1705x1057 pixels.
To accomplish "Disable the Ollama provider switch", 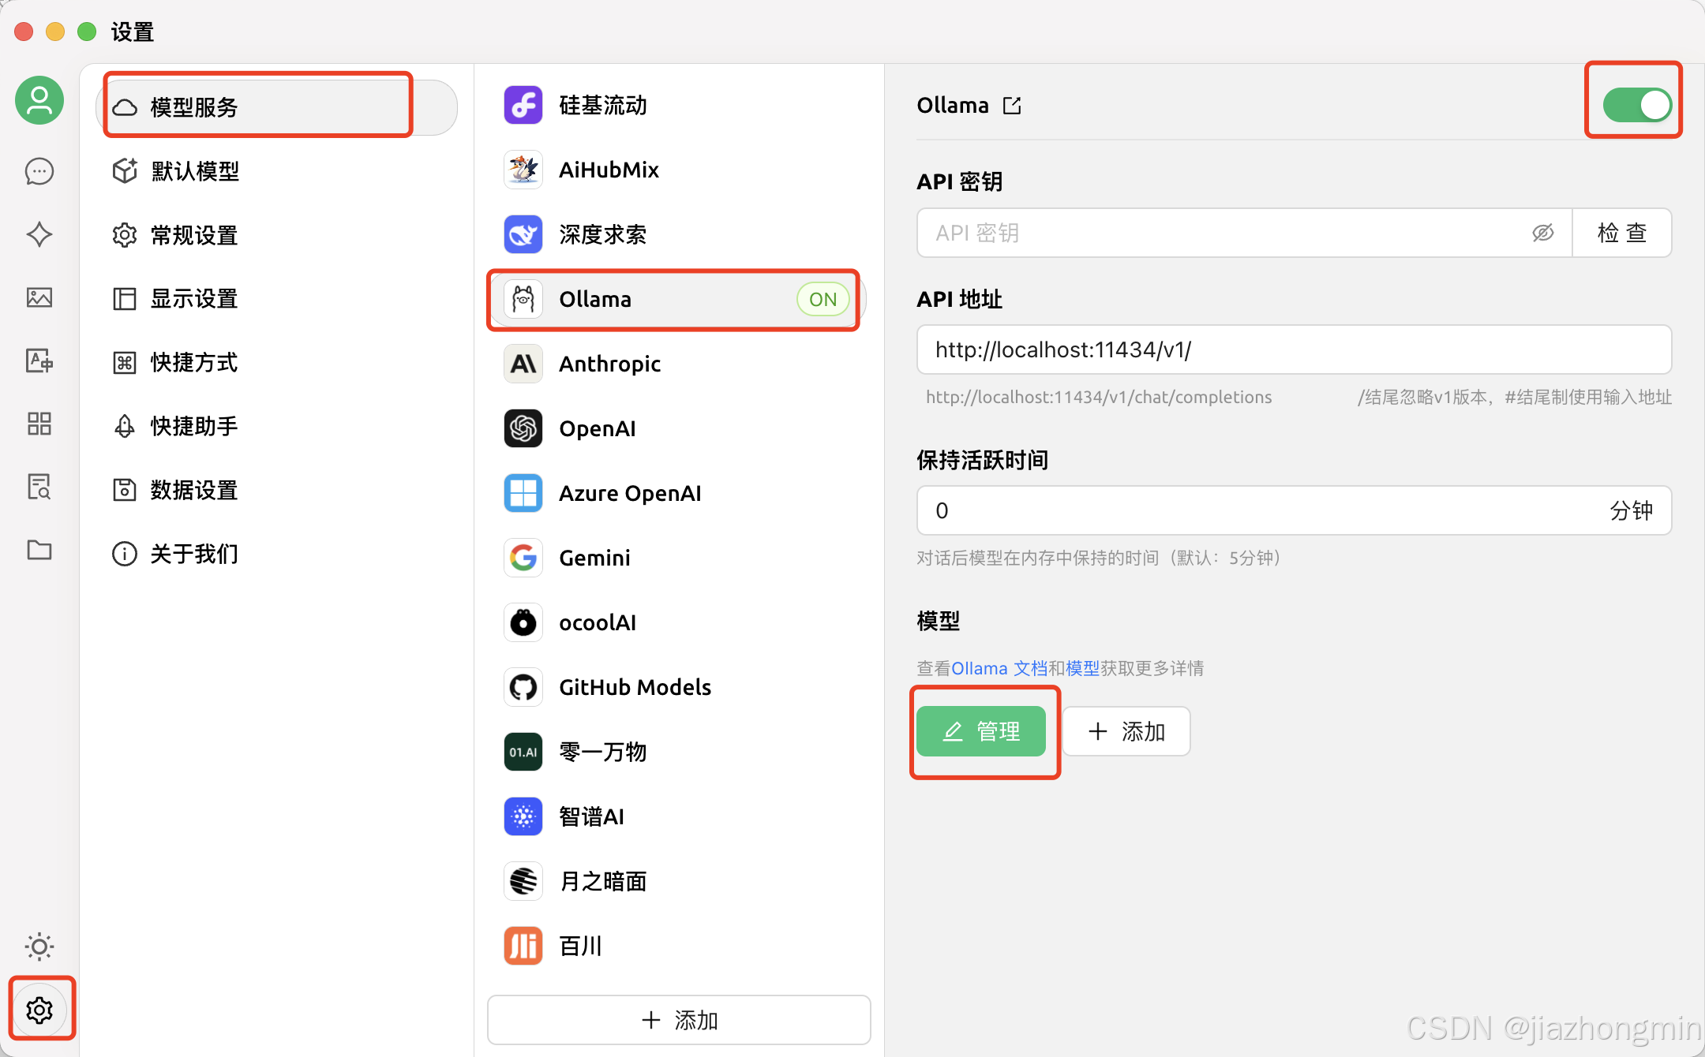I will tap(1636, 105).
